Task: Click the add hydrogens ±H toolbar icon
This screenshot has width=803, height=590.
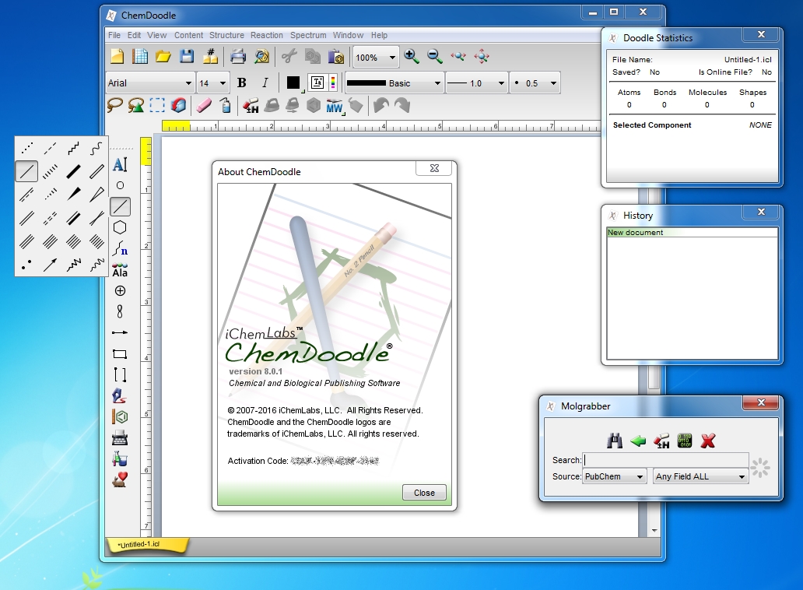Action: (251, 106)
